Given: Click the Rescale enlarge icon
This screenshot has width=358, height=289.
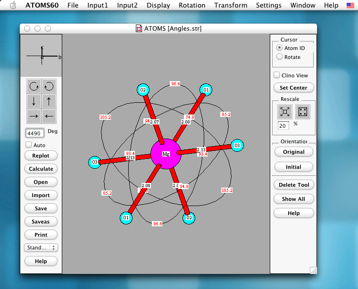Looking at the screenshot, I should click(284, 111).
